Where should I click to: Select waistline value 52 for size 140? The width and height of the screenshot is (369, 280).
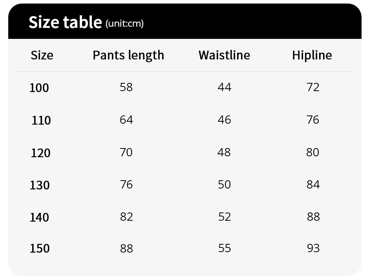pos(225,217)
